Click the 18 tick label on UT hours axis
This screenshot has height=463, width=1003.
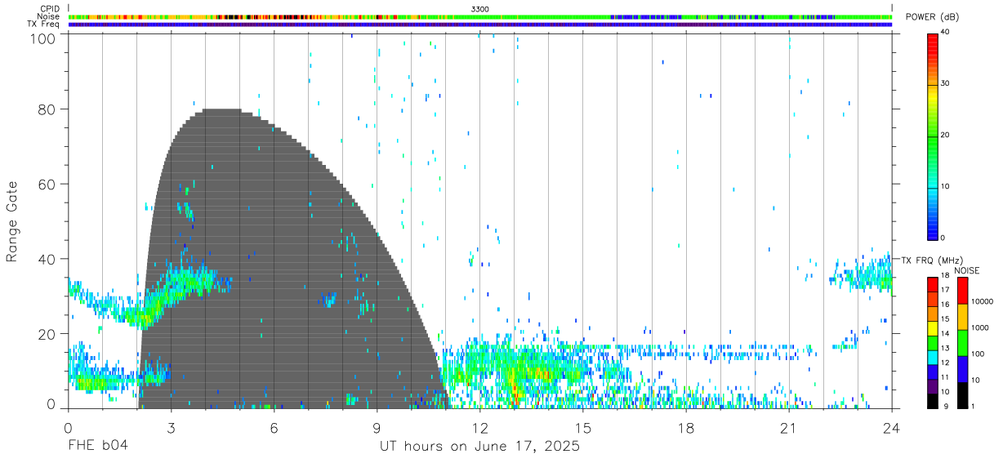tap(686, 428)
